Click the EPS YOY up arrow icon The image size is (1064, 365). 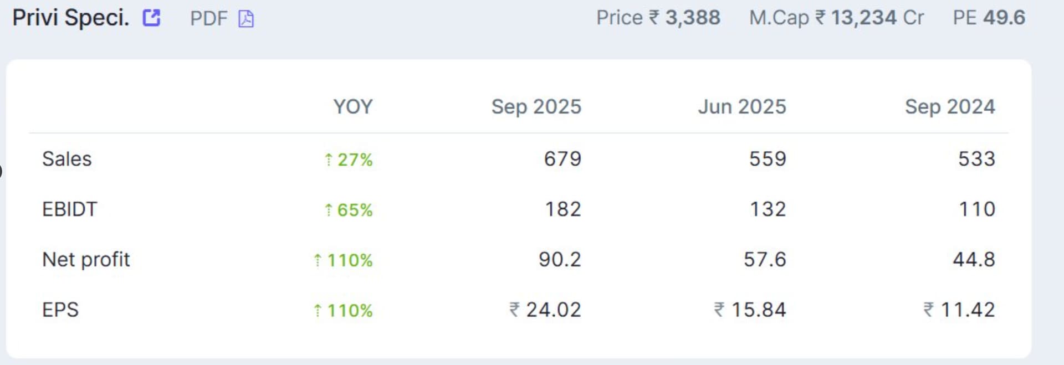point(318,311)
